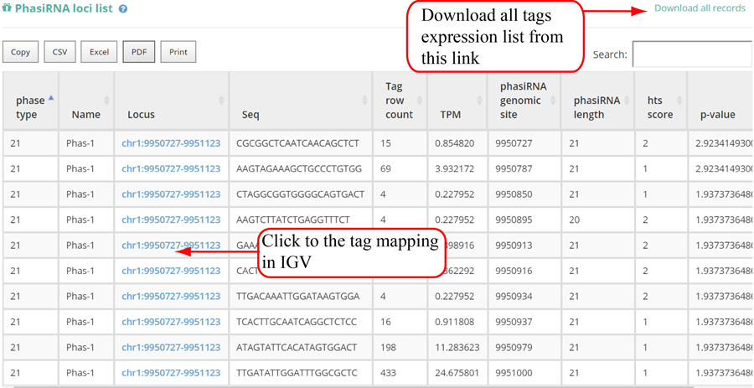The width and height of the screenshot is (754, 388).
Task: Click the help icon beside PhasiRNA loci list
Action: point(123,8)
